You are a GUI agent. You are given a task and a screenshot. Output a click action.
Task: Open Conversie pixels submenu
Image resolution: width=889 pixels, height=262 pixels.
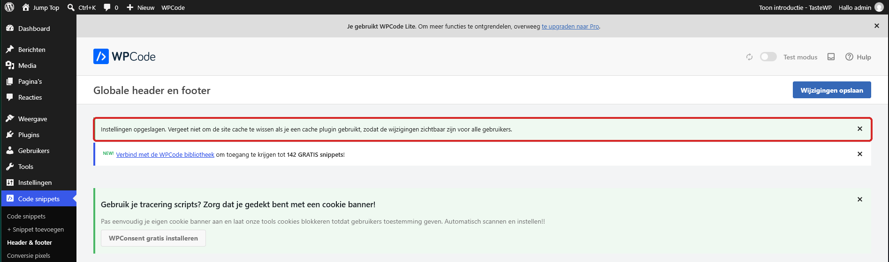click(29, 255)
